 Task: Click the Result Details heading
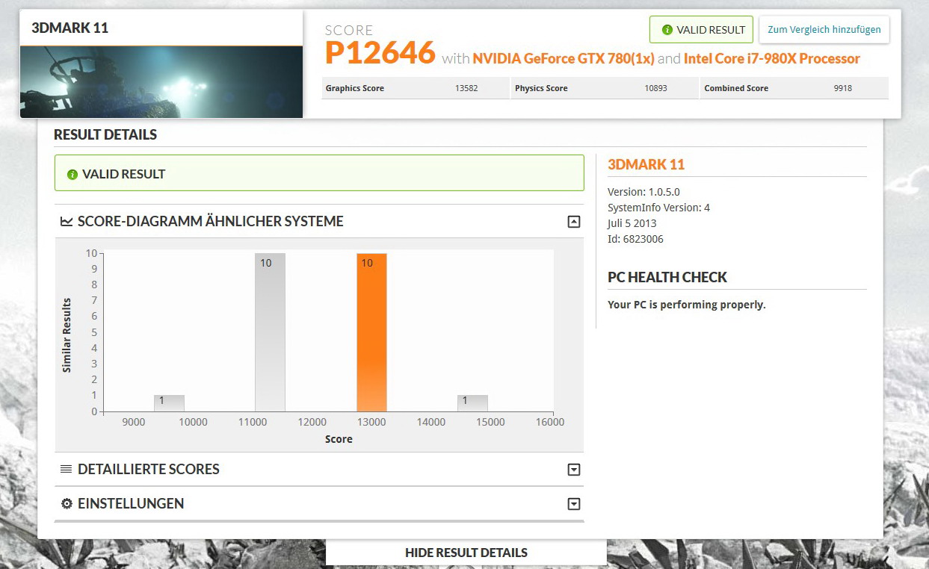[x=105, y=135]
